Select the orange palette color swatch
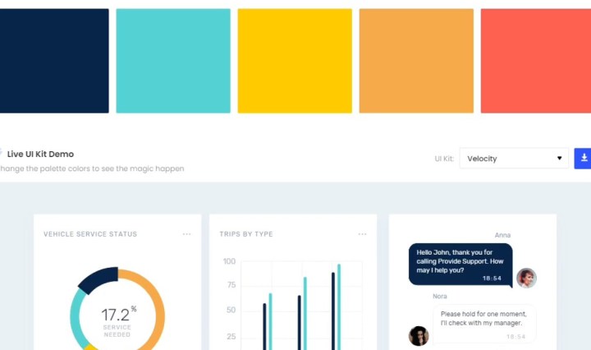The height and width of the screenshot is (350, 591). click(416, 61)
